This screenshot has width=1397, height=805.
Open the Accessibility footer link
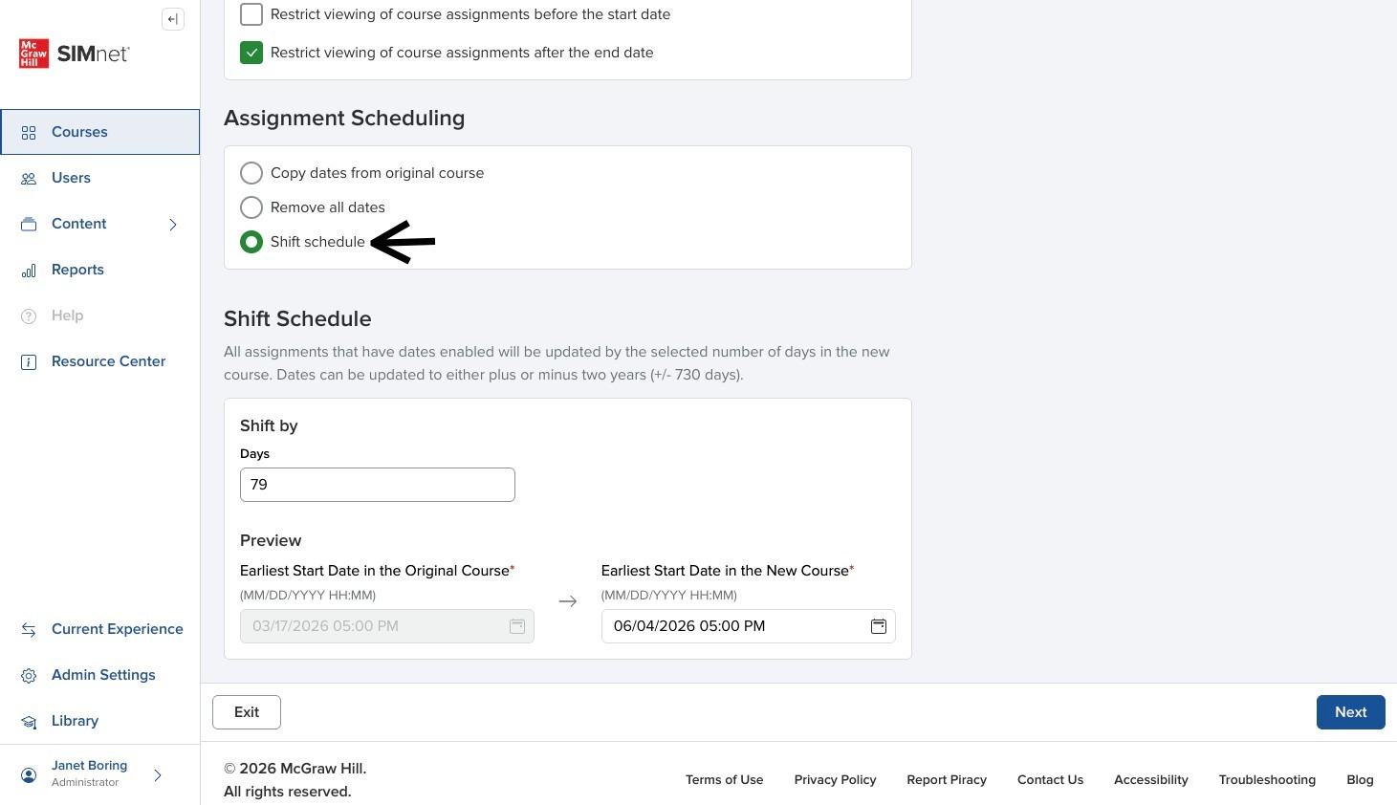pos(1151,780)
